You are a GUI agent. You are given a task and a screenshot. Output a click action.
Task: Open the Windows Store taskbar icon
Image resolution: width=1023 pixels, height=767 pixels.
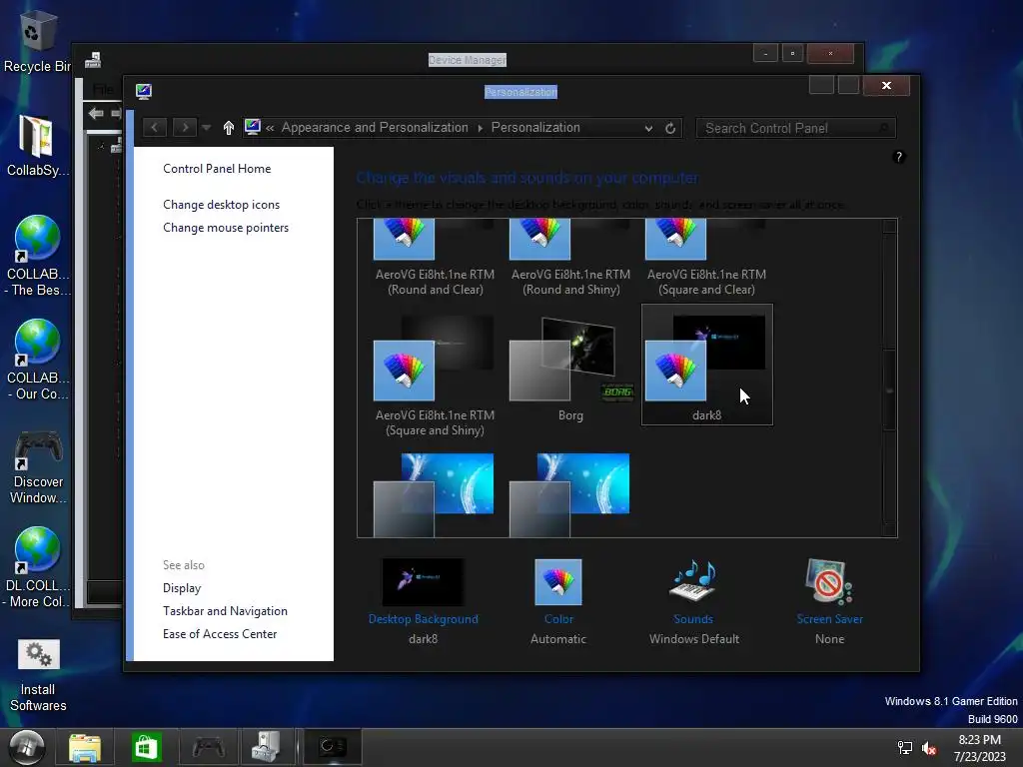146,747
